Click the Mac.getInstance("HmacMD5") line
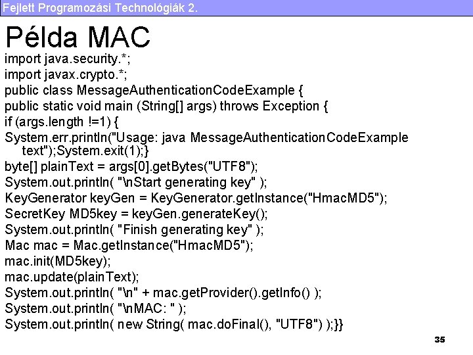This screenshot has height=355, width=473. click(129, 245)
